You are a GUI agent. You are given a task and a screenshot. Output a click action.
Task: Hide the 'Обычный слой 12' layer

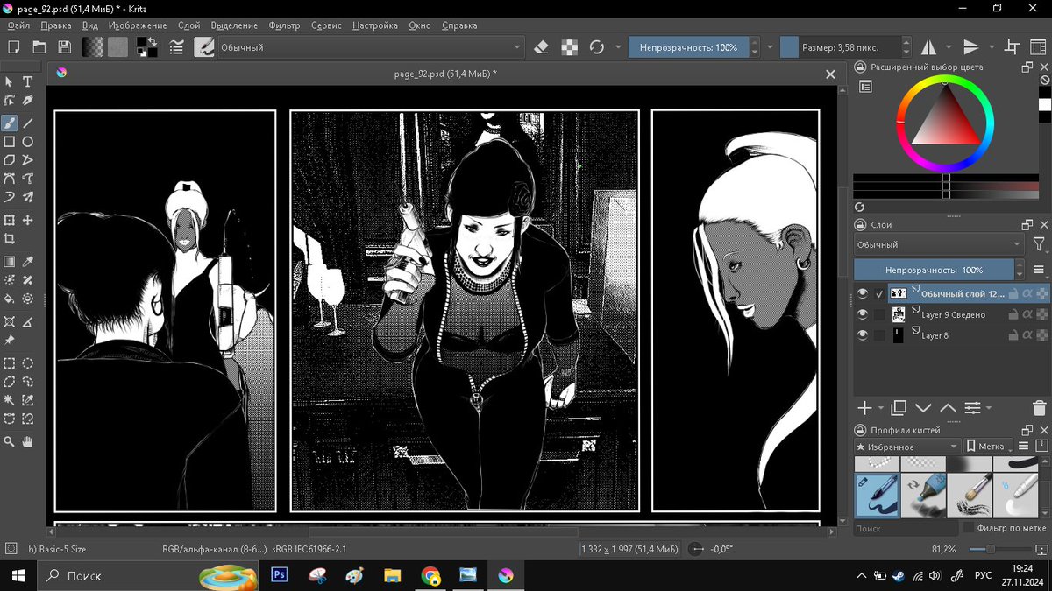(863, 294)
